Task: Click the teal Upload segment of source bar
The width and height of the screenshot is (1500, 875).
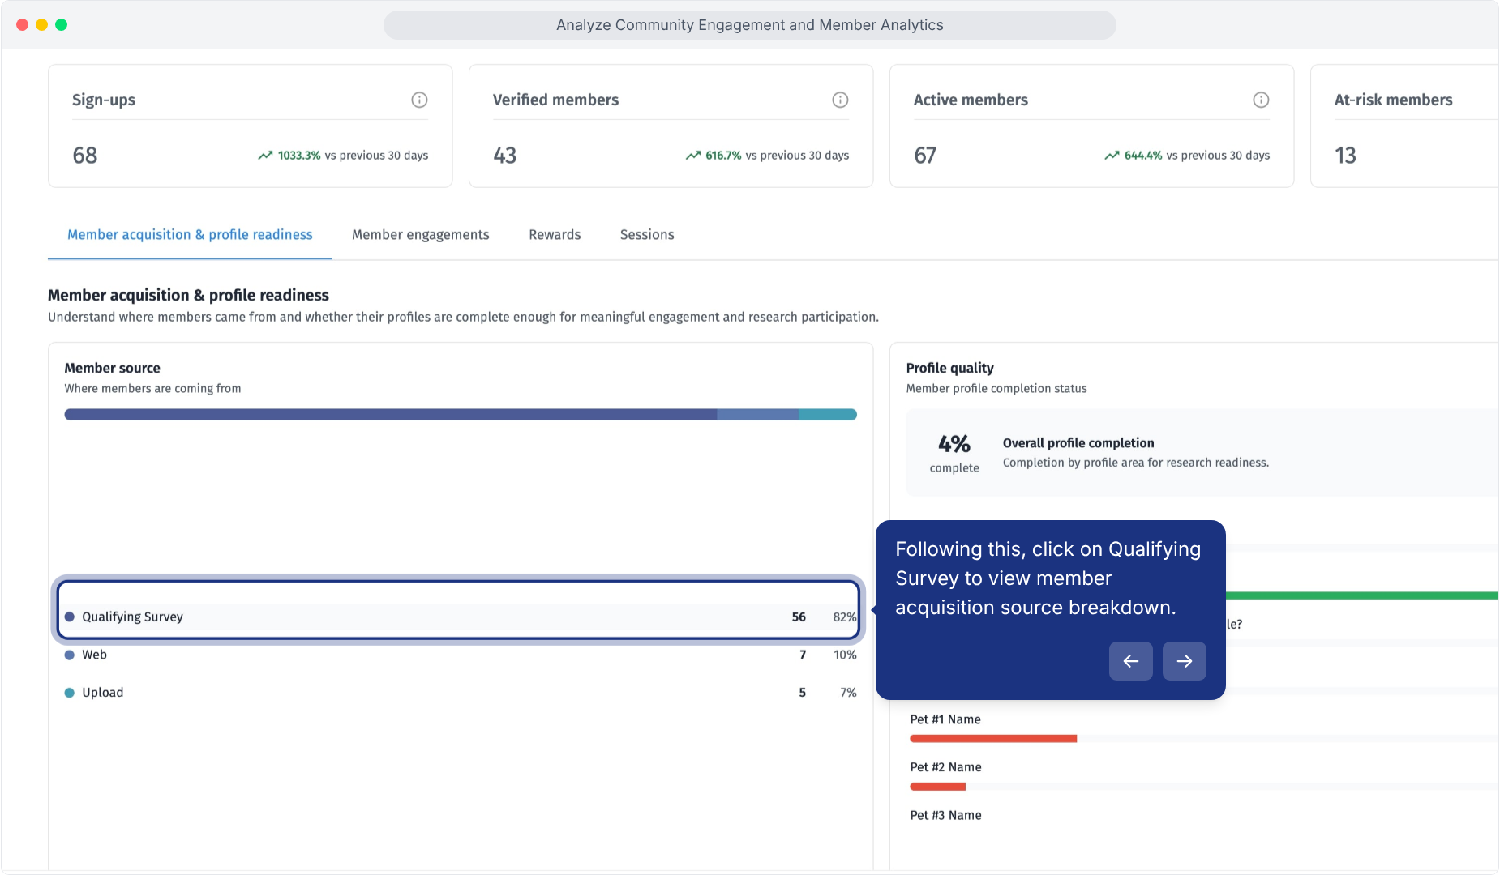Action: click(x=828, y=415)
